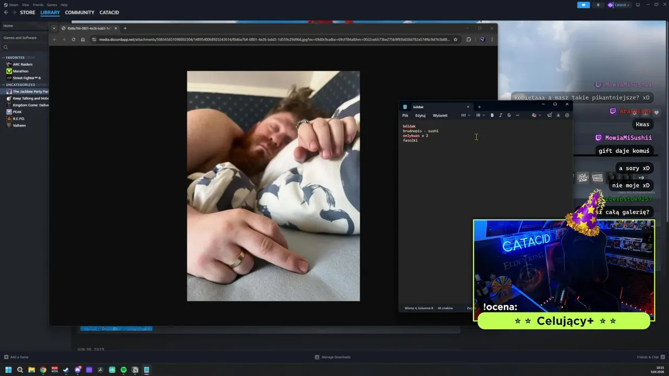
Task: Select Valheim in the library
Action: pyautogui.click(x=19, y=125)
